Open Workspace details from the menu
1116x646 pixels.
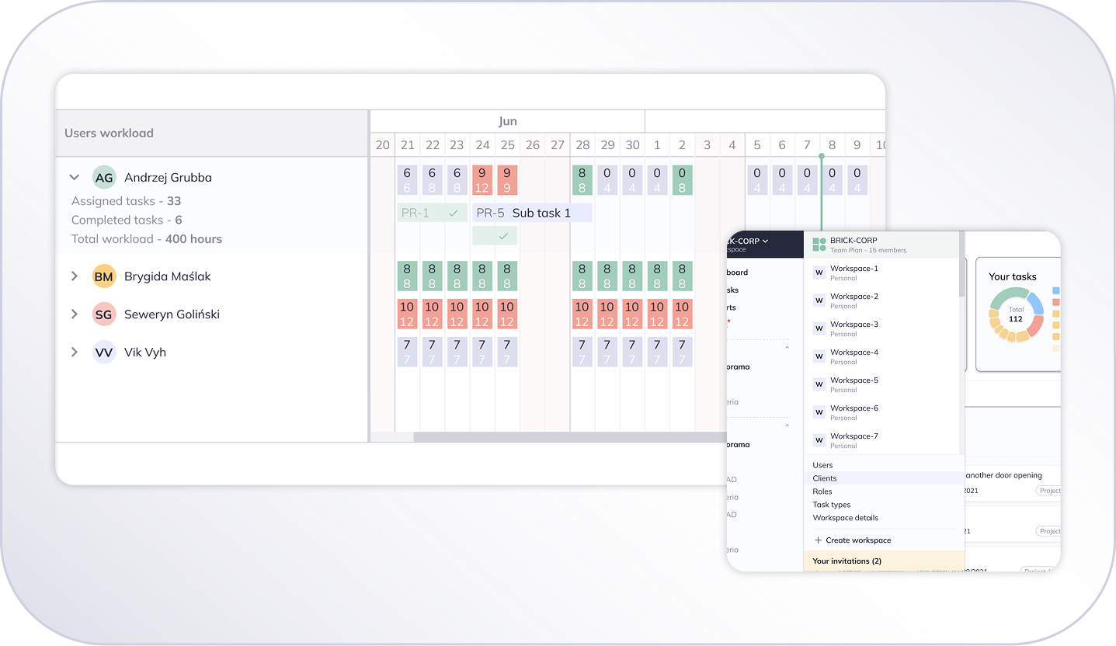click(845, 518)
